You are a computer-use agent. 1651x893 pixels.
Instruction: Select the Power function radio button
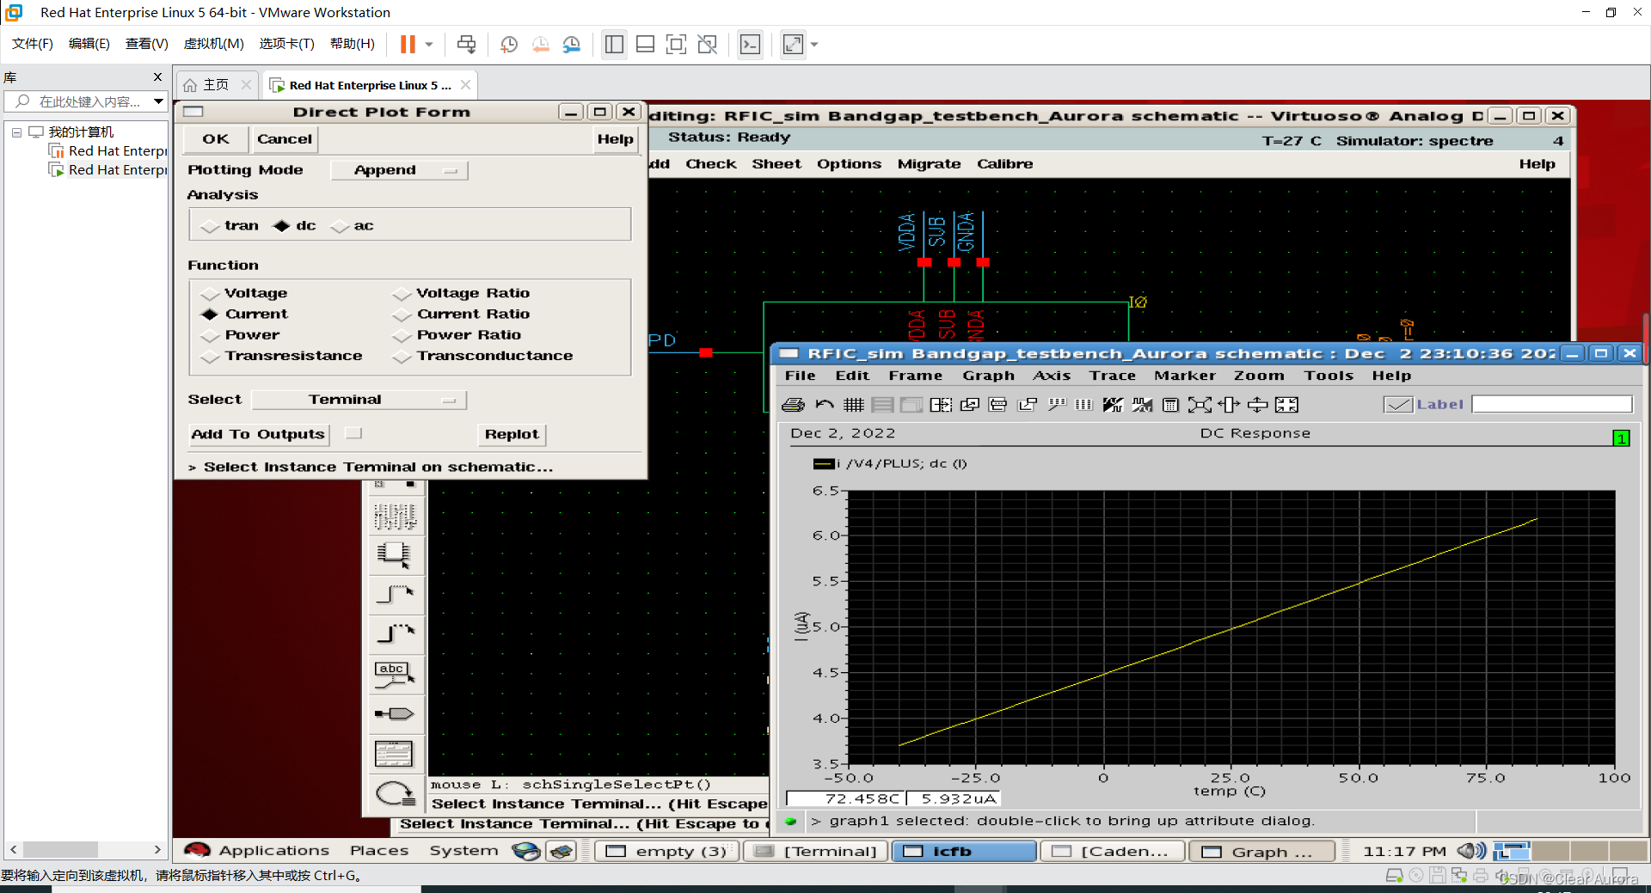tap(210, 335)
